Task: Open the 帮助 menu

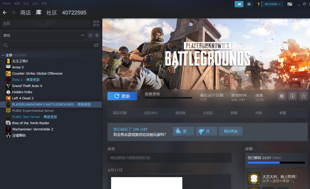Action: (44, 4)
